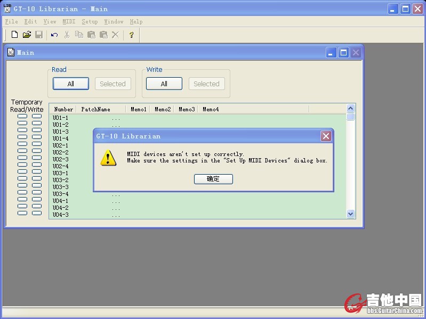This screenshot has height=319, width=426.
Task: Click the PatchName column header
Action: 101,109
